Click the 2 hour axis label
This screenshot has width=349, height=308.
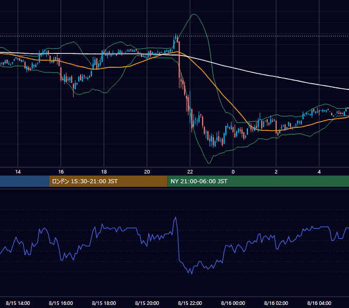point(276,172)
